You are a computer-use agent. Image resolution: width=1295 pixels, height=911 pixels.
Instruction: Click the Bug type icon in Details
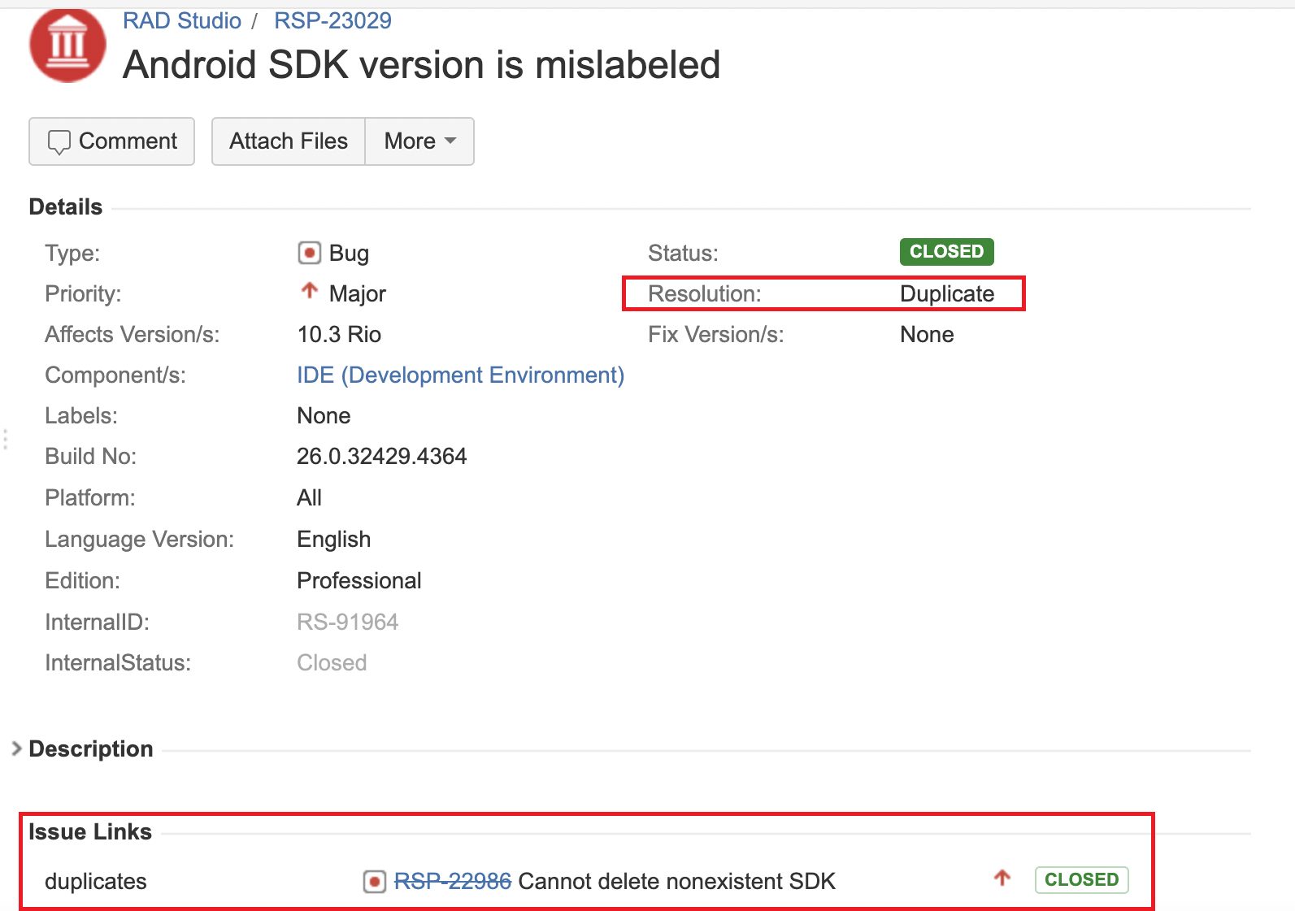(309, 253)
